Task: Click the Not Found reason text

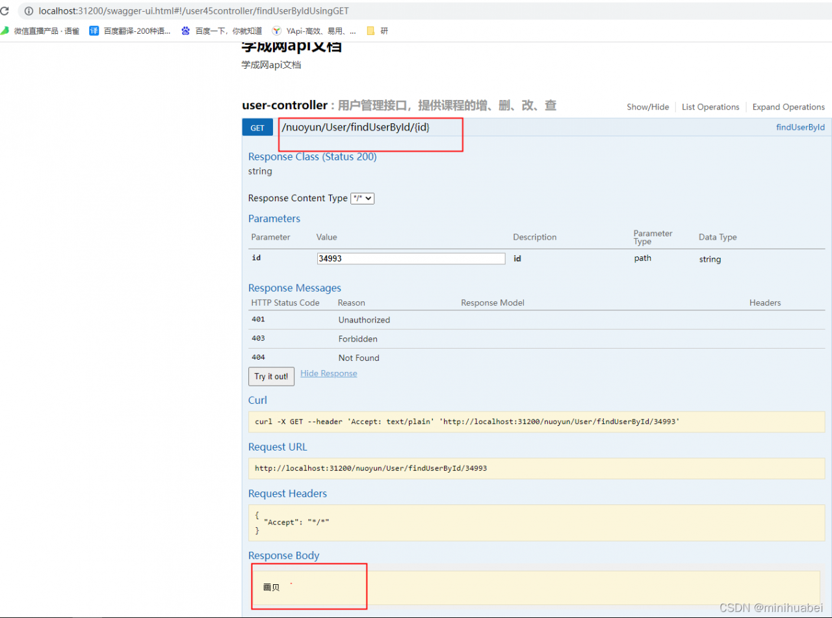Action: pos(359,358)
